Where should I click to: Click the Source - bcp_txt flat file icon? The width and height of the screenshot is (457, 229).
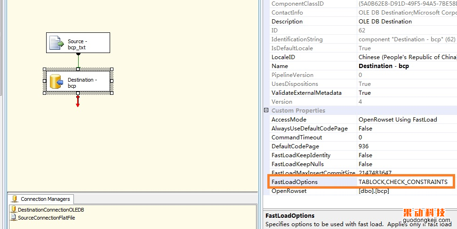[56, 43]
